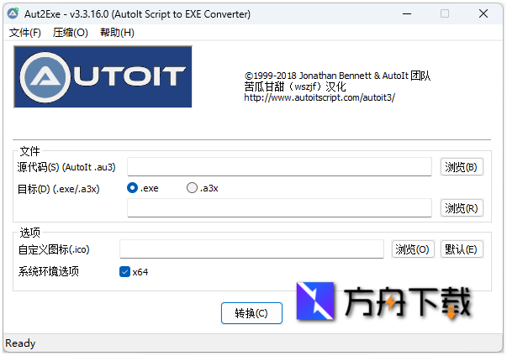Image resolution: width=507 pixels, height=356 pixels.
Task: Focus the 自定义图标(.ico) input field
Action: click(251, 249)
